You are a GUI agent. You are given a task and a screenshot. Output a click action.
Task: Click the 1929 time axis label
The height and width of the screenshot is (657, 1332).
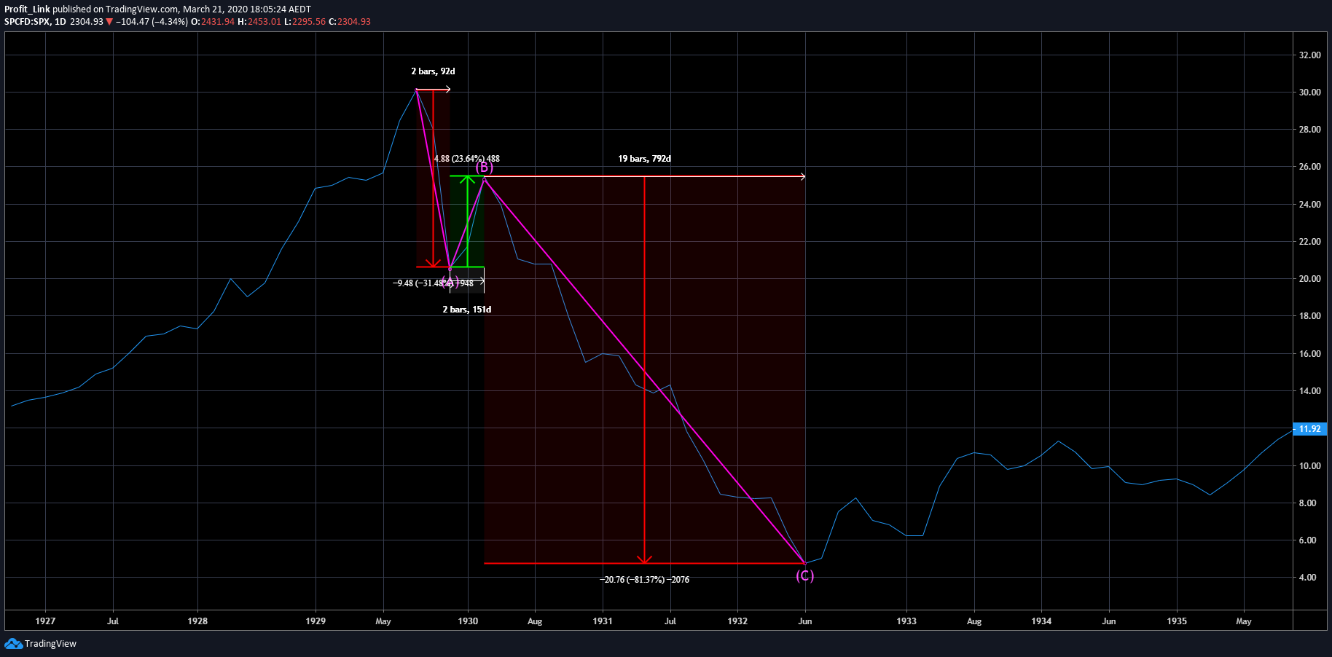316,621
